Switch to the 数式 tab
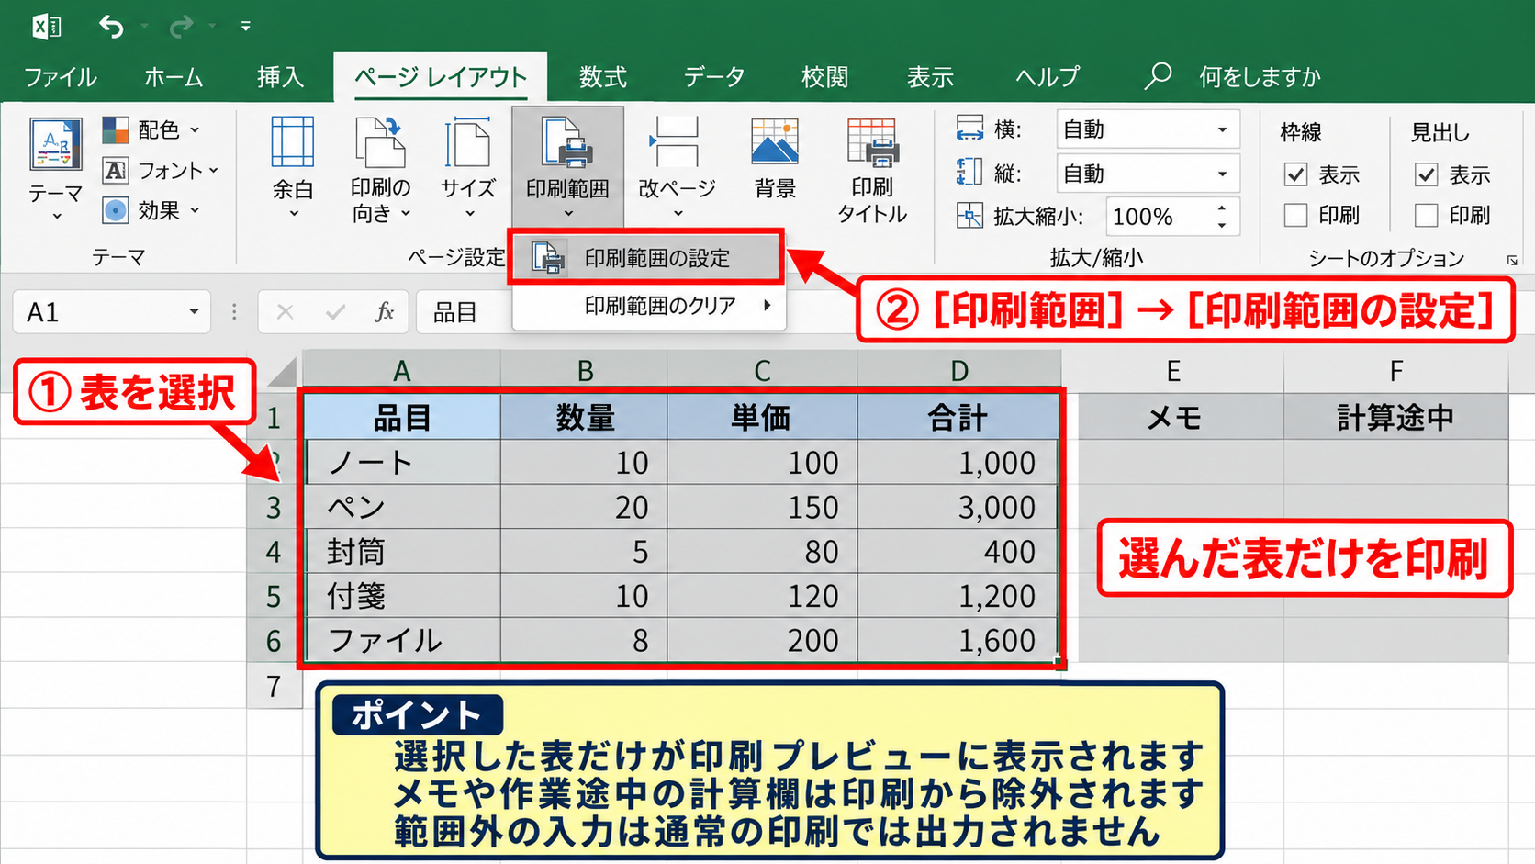Screen dimensions: 1535x864 603,77
